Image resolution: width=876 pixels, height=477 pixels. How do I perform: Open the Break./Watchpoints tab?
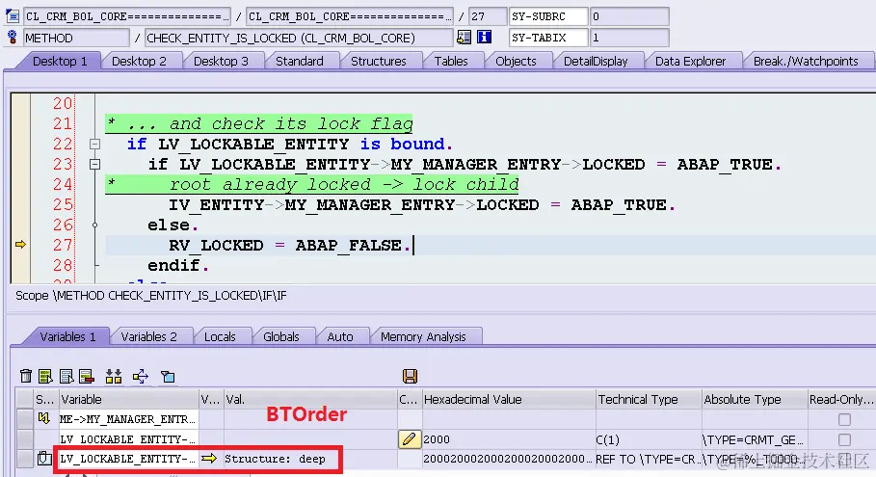click(806, 61)
